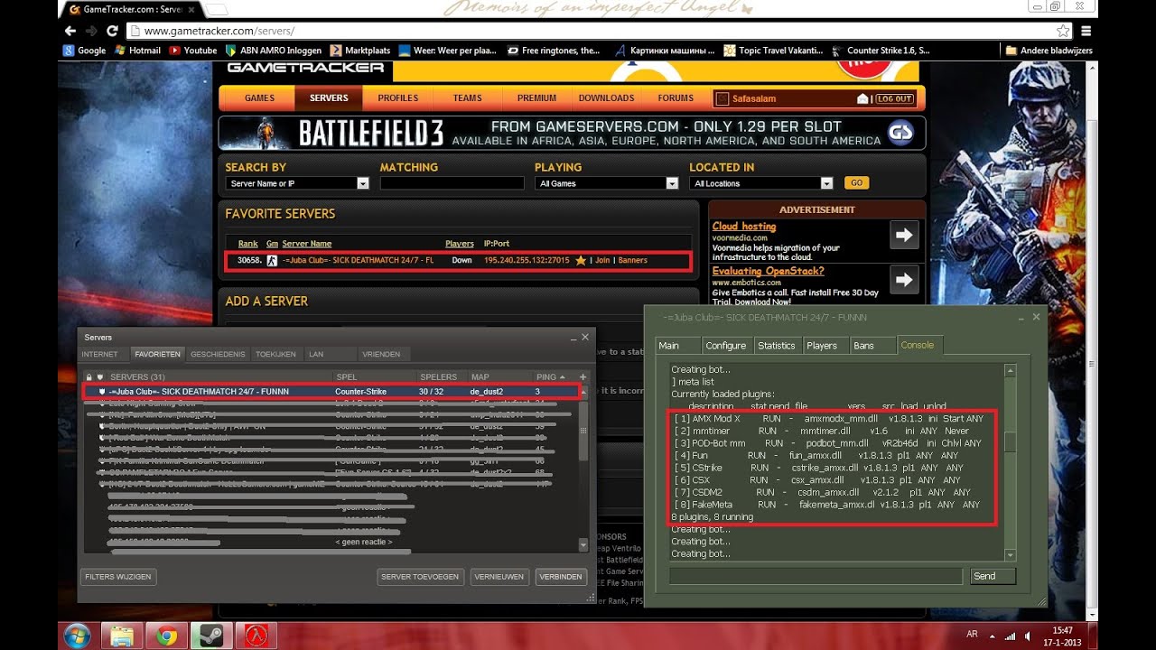Open the Marktplaats bookmark

click(x=360, y=51)
